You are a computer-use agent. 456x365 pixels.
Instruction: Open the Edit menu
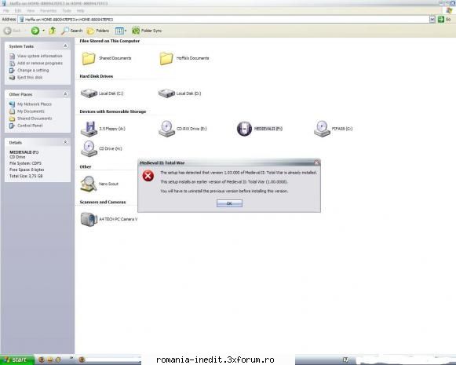pyautogui.click(x=18, y=11)
